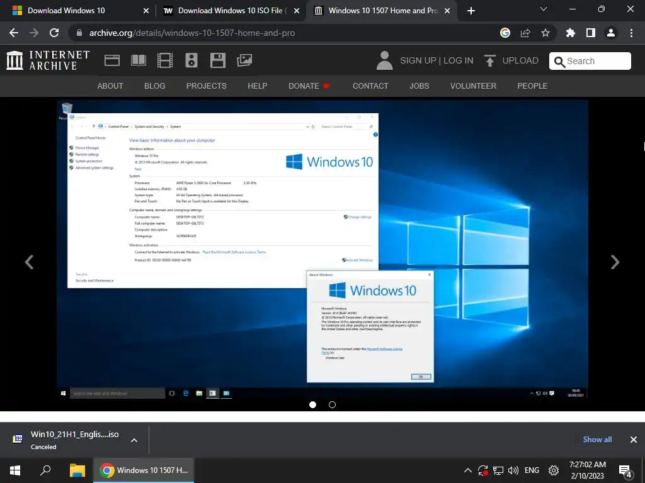Viewport: 645px width, 483px height.
Task: Open the Chrome three-dot menu
Action: [x=631, y=33]
